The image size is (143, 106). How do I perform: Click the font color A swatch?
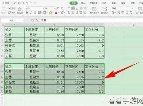pyautogui.click(x=56, y=12)
